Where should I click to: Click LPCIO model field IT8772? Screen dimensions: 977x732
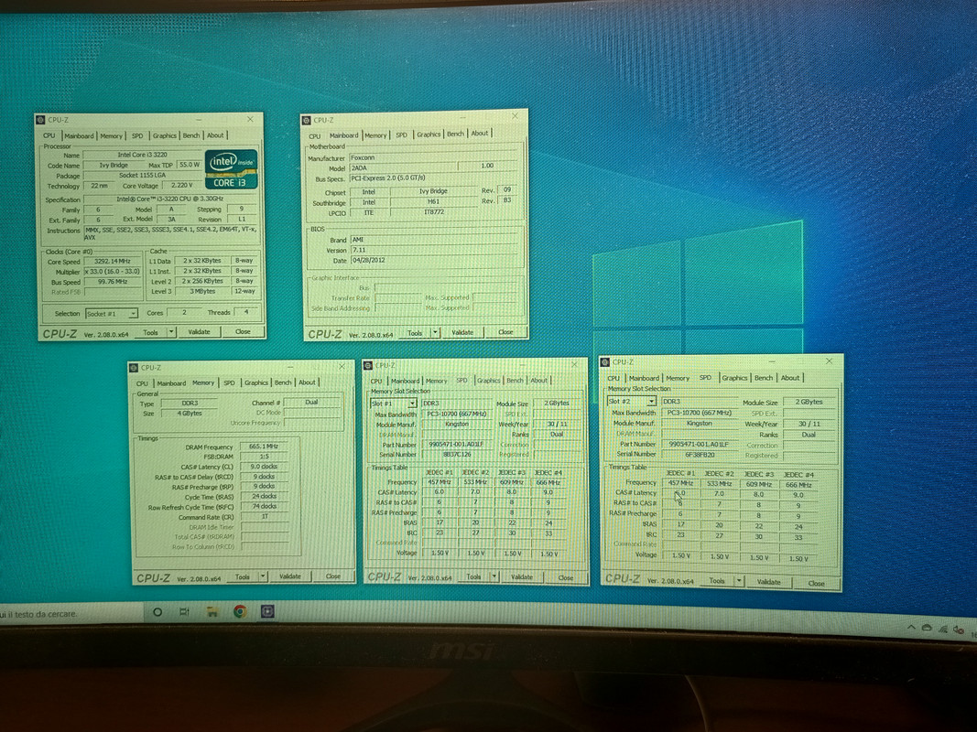coord(434,212)
